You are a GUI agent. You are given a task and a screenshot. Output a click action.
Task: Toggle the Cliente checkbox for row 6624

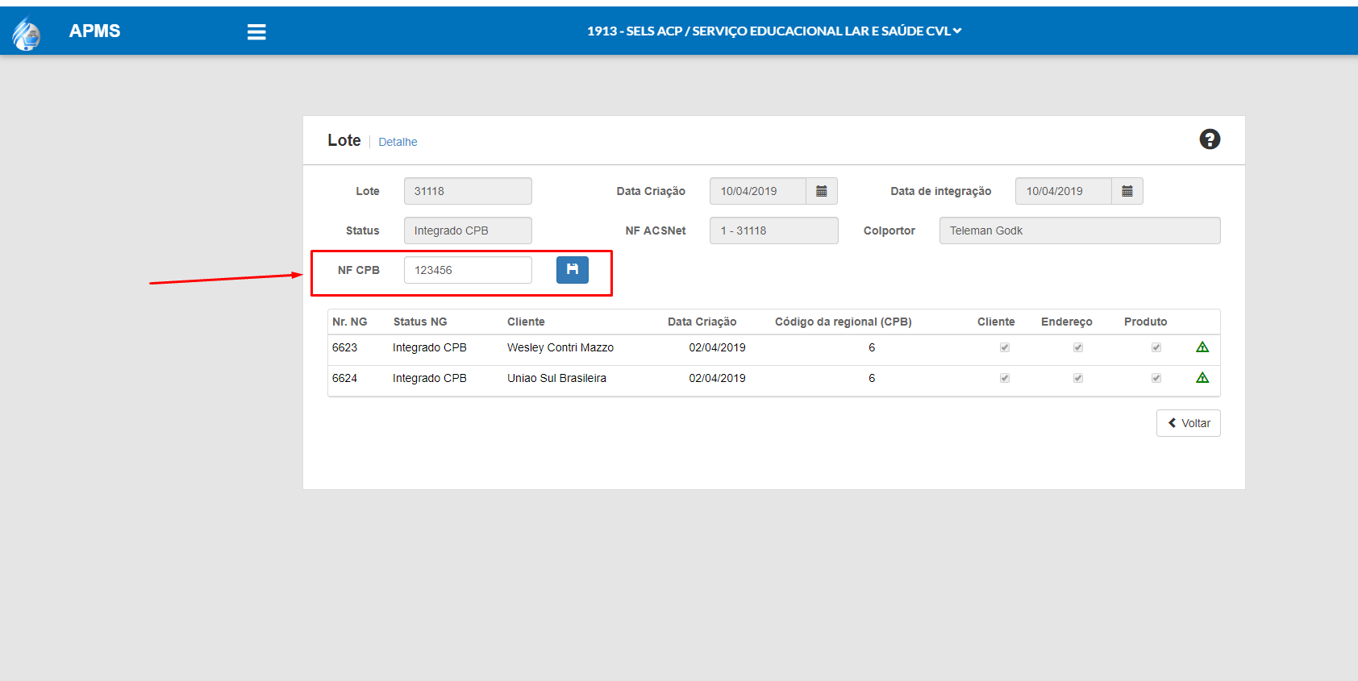pos(1005,378)
